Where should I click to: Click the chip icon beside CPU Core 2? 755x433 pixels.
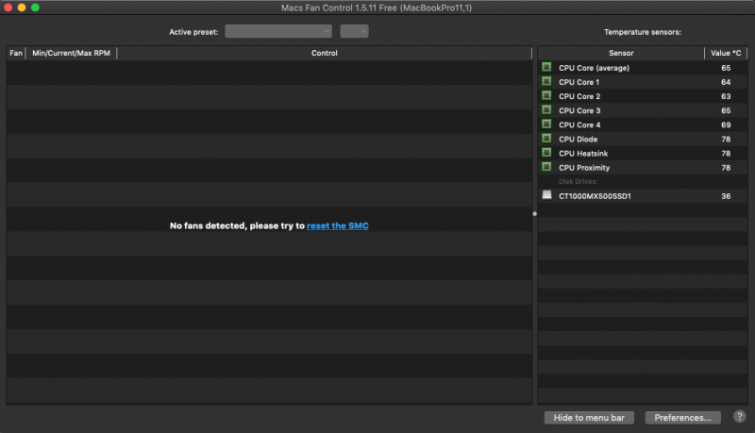coord(546,95)
